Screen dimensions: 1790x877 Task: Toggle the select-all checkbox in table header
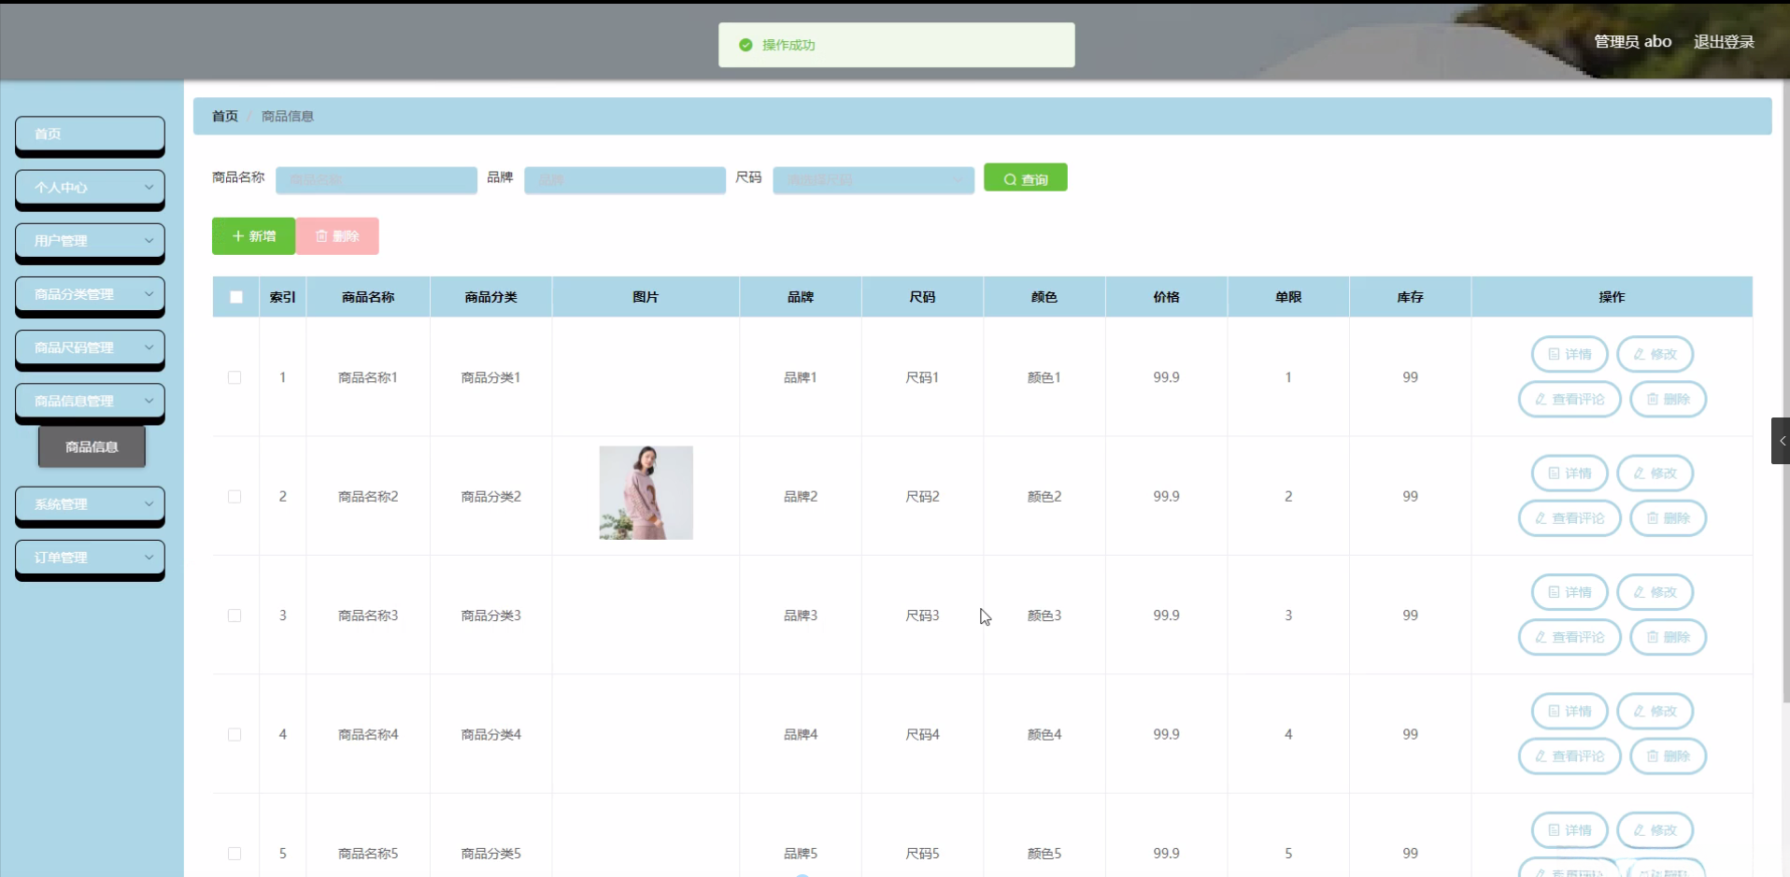(x=235, y=297)
